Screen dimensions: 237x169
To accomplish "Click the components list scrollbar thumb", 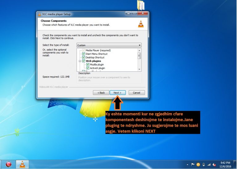I will click(x=139, y=56).
